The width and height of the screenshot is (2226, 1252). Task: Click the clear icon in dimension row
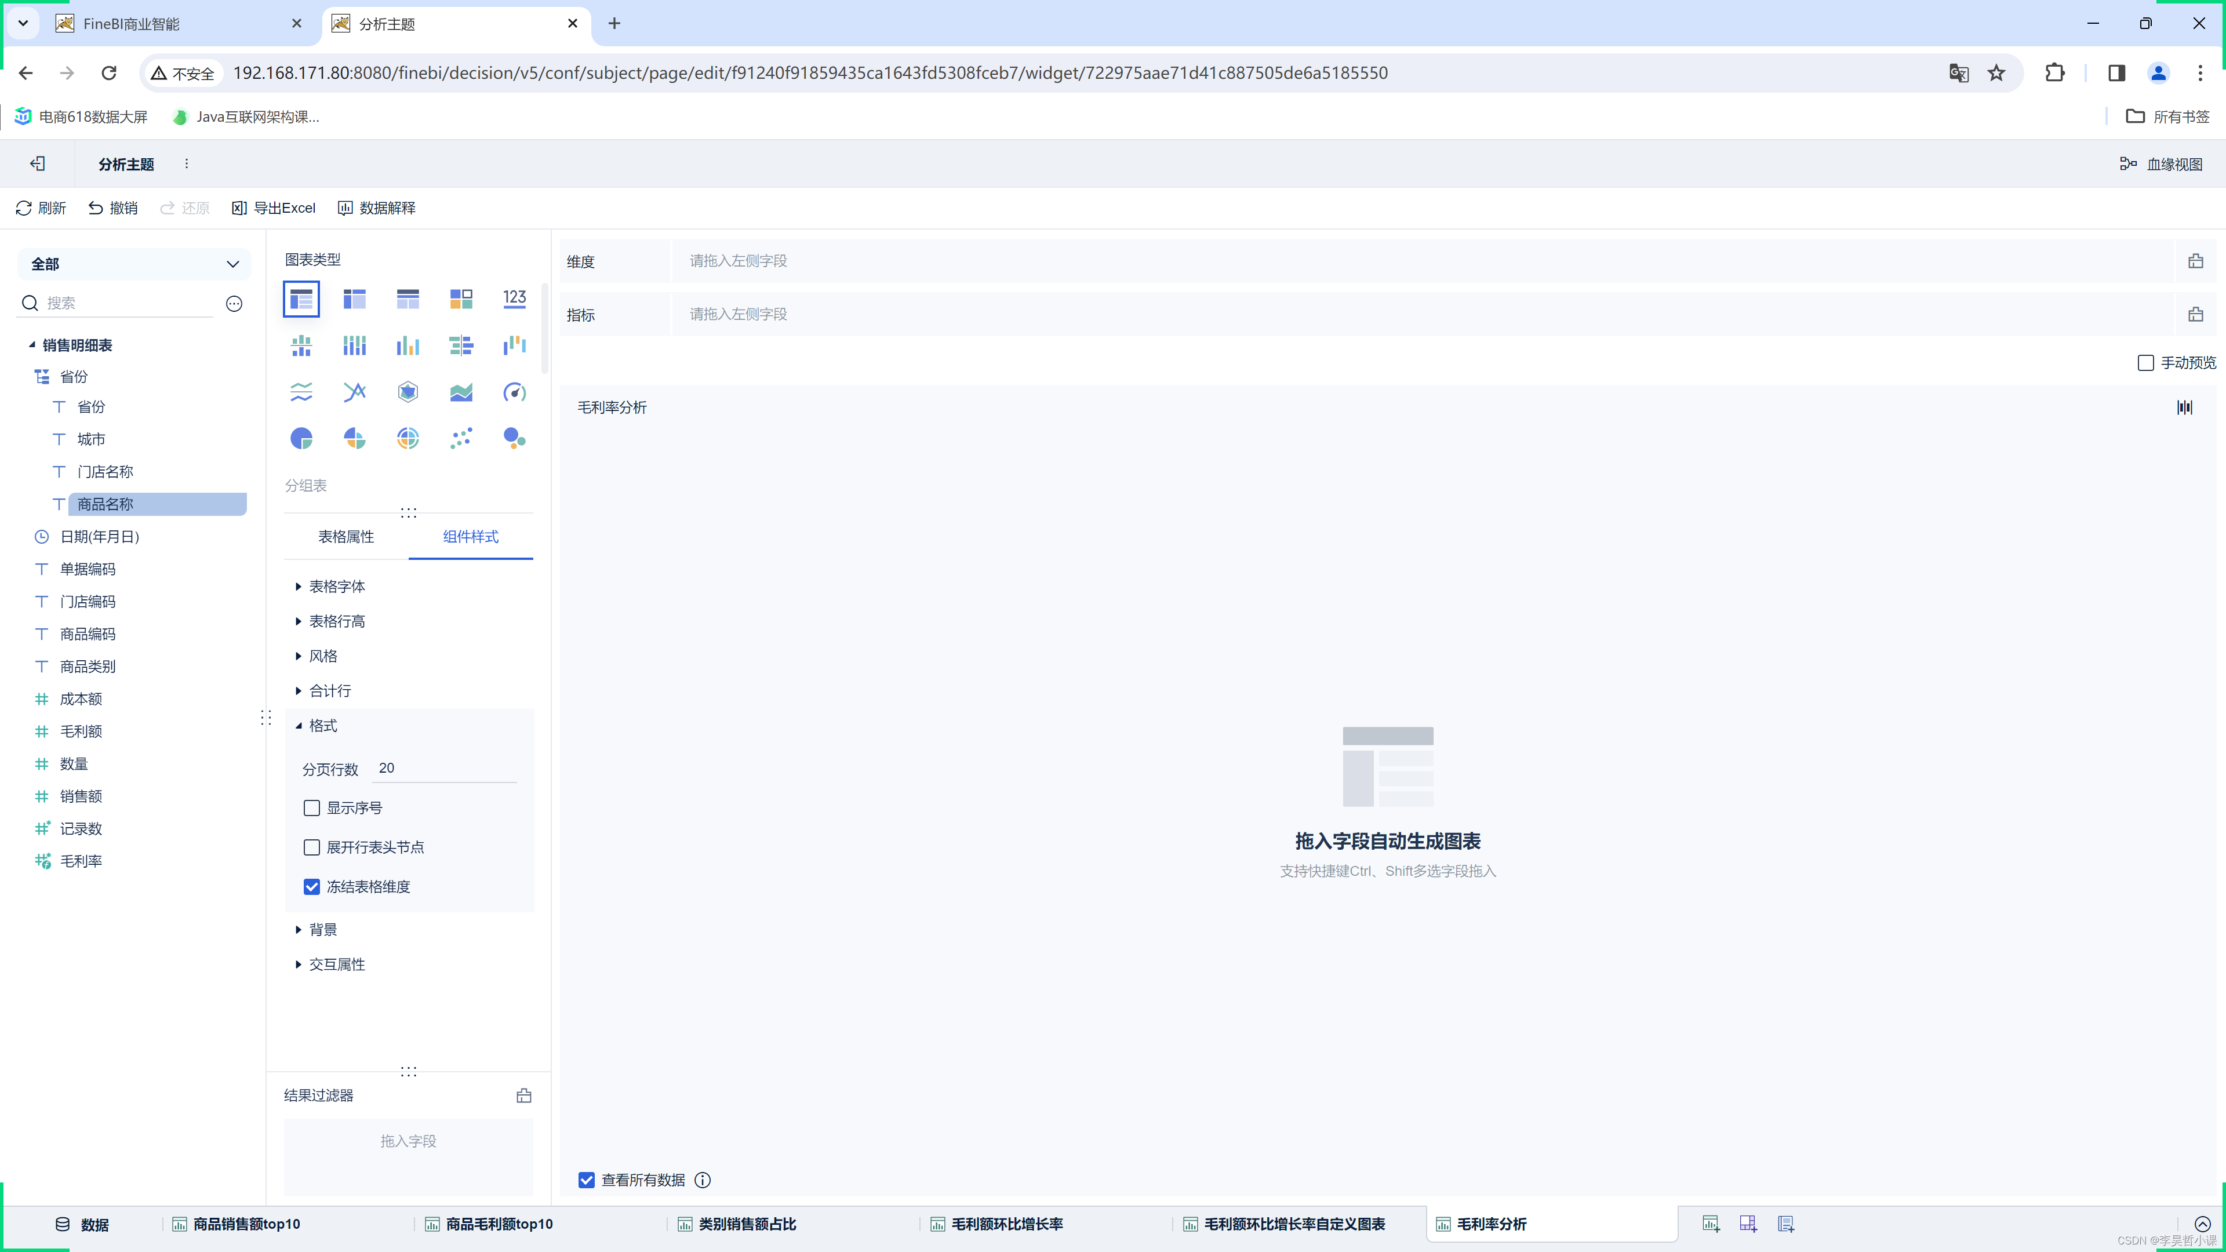click(x=2195, y=261)
